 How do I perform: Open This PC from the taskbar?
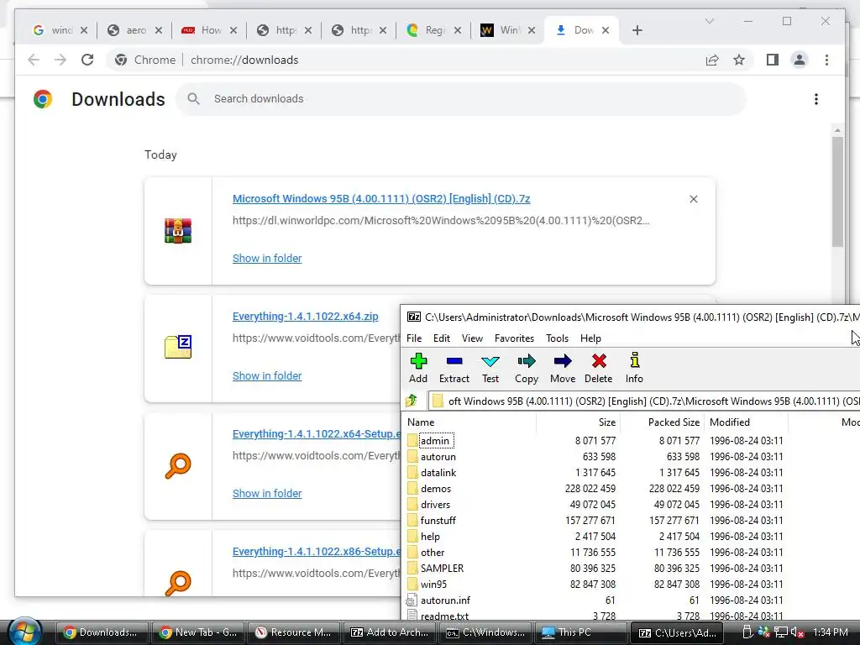click(581, 632)
